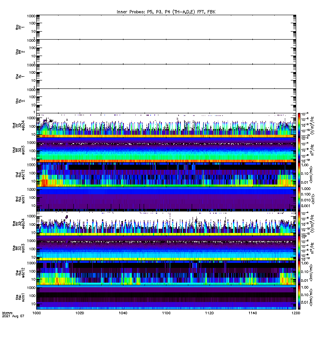Select the thd fff edc34 spectrogram panel
Screen dimensions: 316x337
[x=166, y=126]
